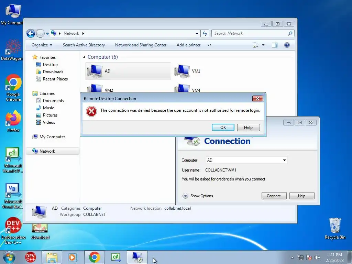The image size is (352, 264).
Task: Open the Organize menu
Action: click(x=42, y=45)
